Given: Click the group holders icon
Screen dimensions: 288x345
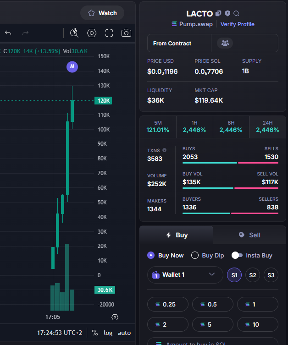Looking at the screenshot, I should pos(225,43).
